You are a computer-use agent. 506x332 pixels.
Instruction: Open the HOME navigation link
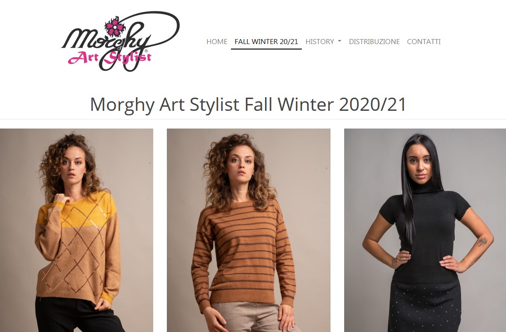pyautogui.click(x=217, y=42)
